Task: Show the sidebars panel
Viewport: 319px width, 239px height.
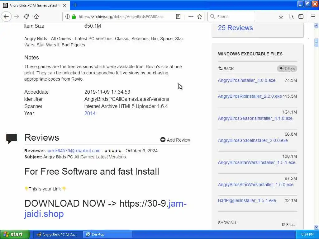Action: coord(301,16)
